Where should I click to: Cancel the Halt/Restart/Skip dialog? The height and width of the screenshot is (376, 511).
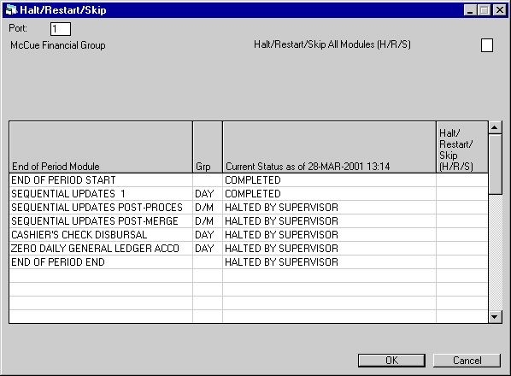point(467,361)
